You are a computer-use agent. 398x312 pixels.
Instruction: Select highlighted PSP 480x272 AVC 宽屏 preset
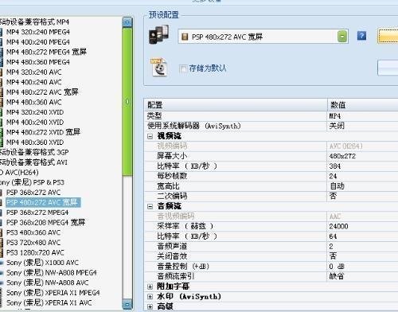[x=42, y=202]
